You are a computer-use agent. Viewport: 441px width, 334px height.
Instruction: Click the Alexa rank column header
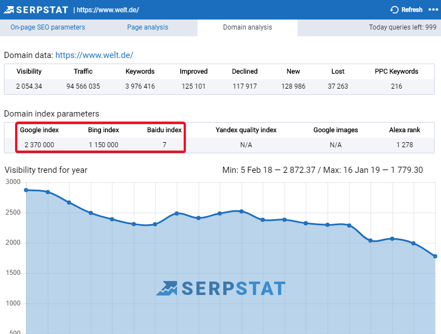[405, 130]
